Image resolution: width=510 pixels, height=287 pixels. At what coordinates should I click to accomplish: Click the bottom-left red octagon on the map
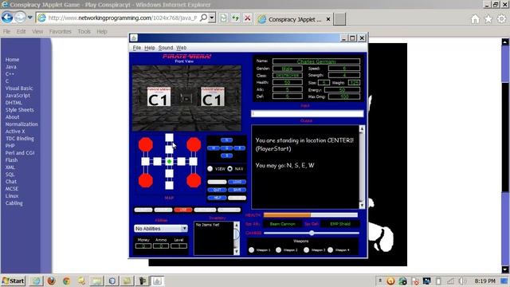[146, 181]
